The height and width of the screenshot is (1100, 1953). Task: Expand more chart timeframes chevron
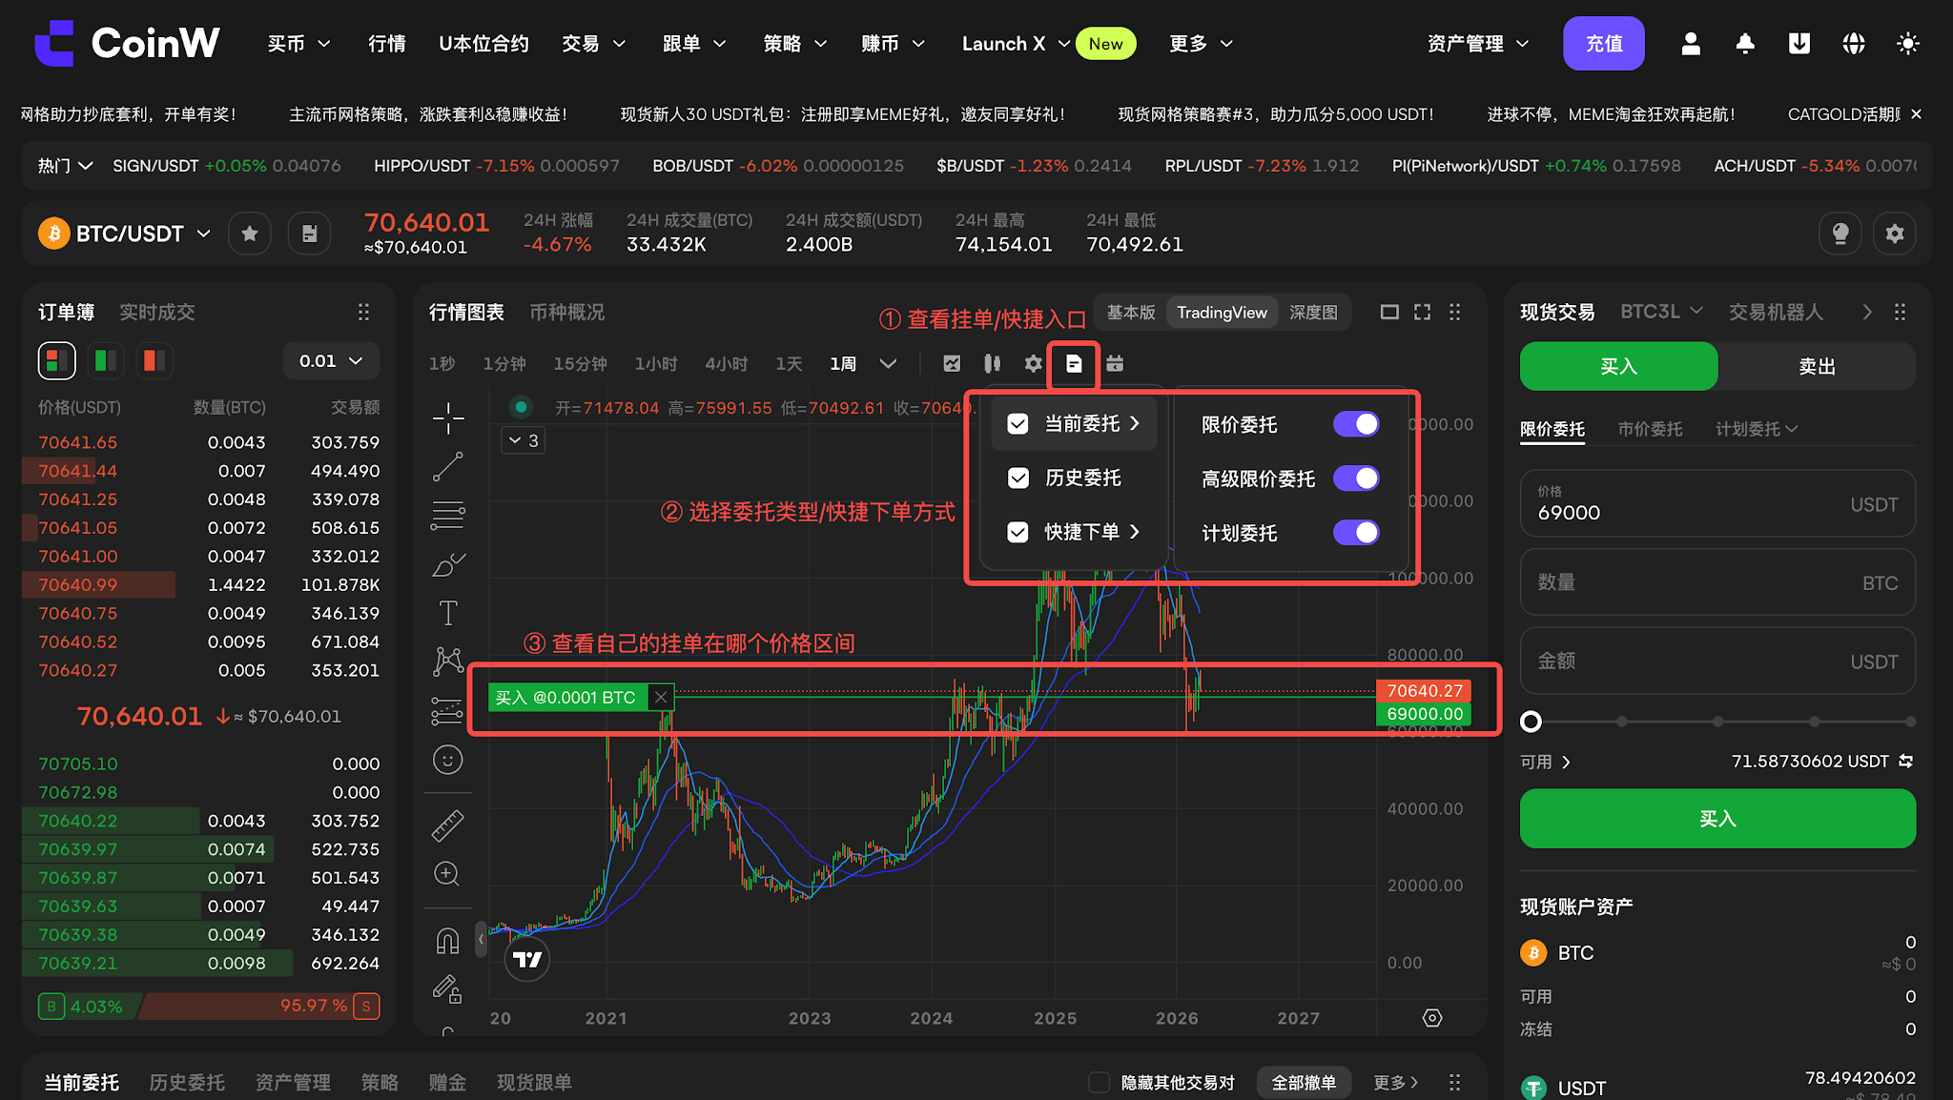click(888, 363)
